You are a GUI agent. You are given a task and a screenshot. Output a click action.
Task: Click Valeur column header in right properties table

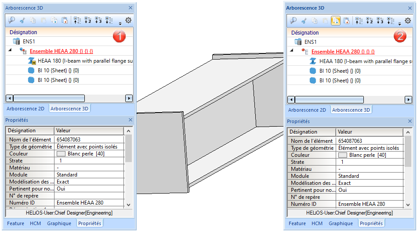click(370, 132)
